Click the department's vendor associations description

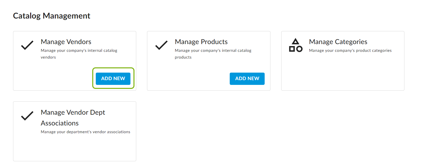tap(85, 132)
